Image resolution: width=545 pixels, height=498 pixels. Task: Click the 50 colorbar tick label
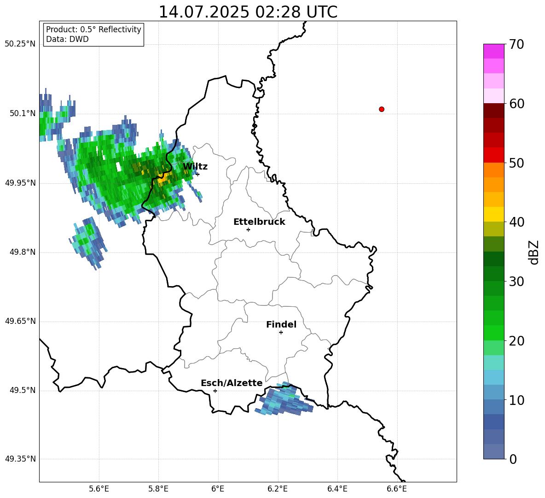(516, 163)
